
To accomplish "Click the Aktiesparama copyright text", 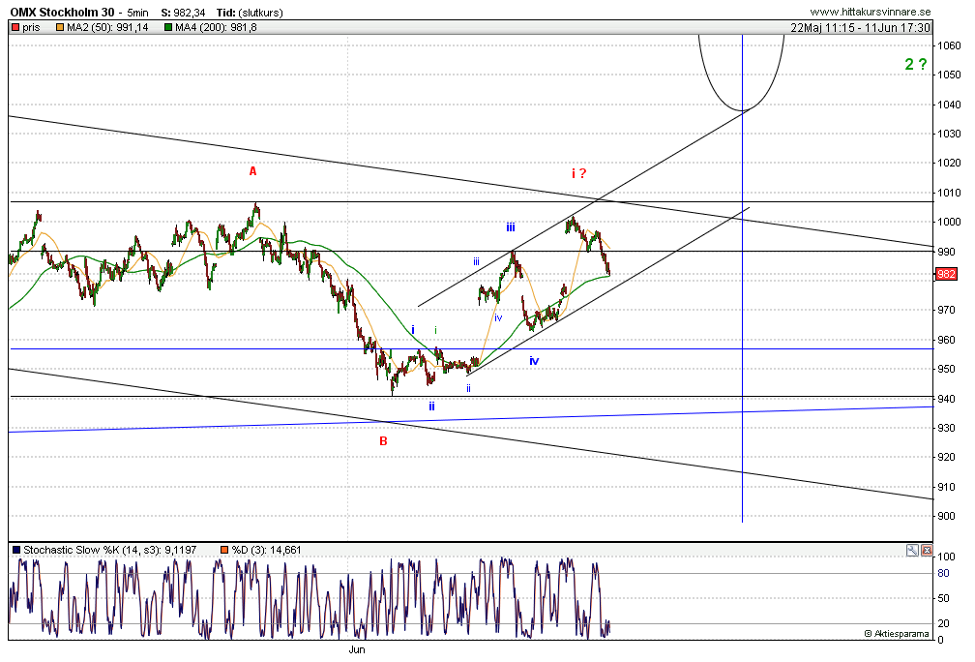I will [x=897, y=634].
